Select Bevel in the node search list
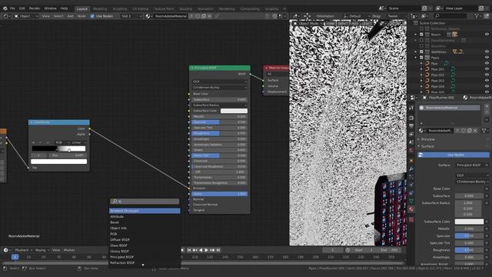This screenshot has height=277, width=492. [145, 222]
